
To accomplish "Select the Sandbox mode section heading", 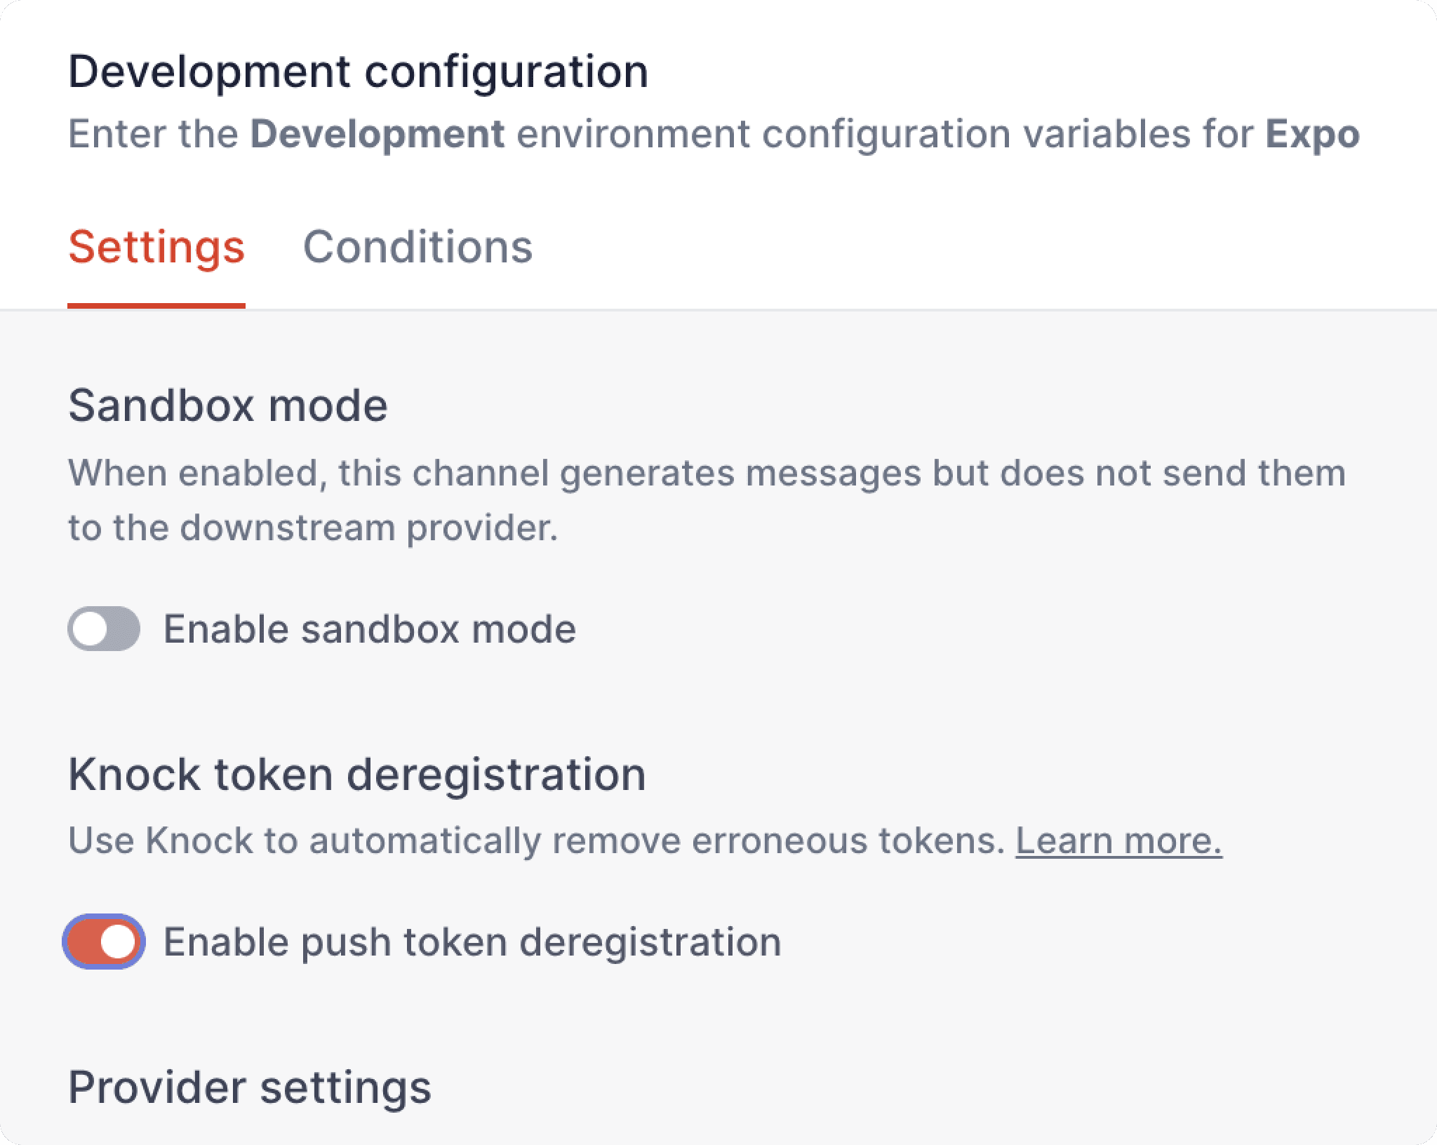I will 227,406.
